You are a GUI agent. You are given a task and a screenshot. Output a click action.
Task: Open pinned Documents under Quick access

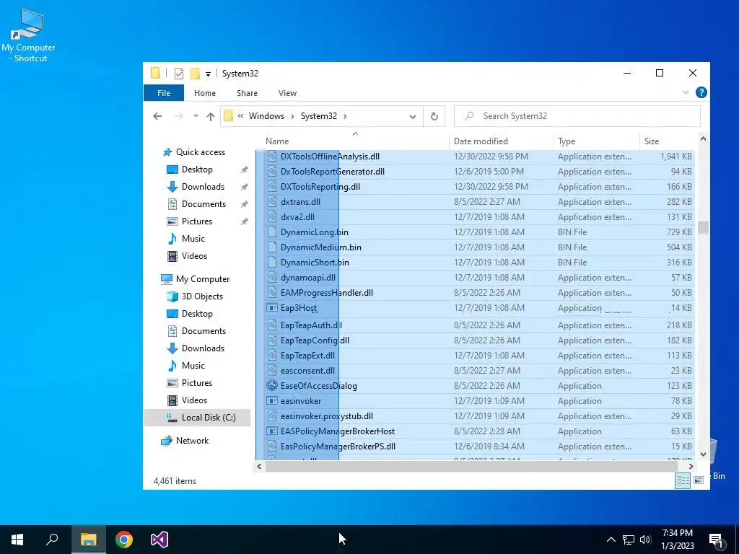tap(204, 204)
